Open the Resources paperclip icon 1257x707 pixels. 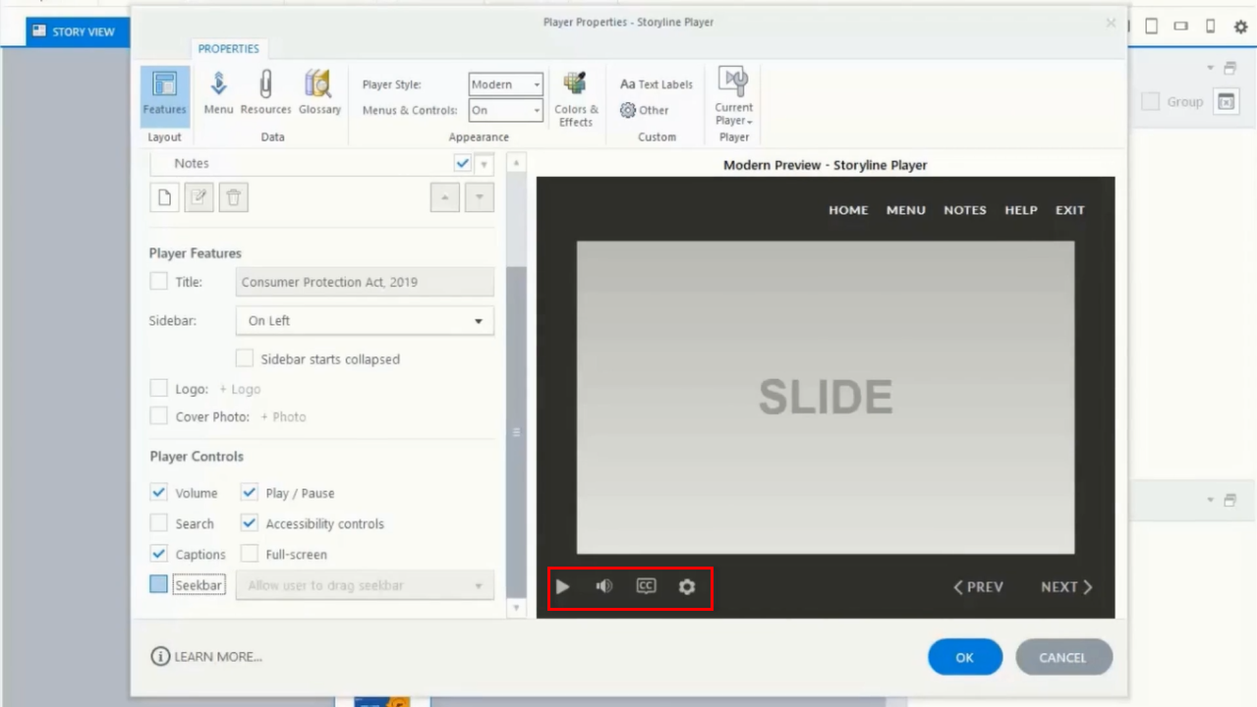coord(265,94)
